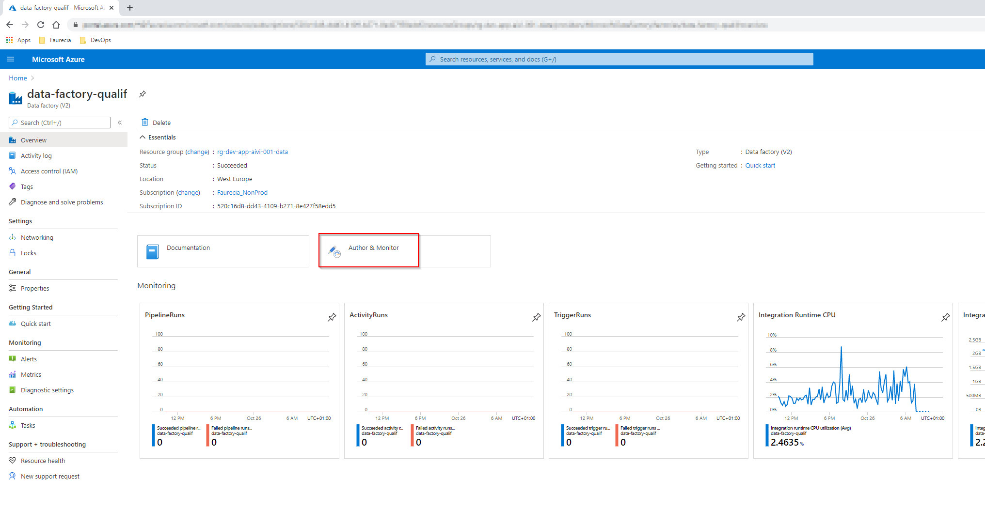Collapse the Essentials section
985x526 pixels.
pyautogui.click(x=143, y=138)
